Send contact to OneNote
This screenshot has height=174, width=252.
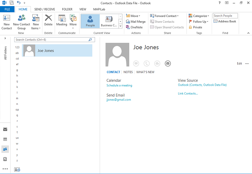(134, 27)
